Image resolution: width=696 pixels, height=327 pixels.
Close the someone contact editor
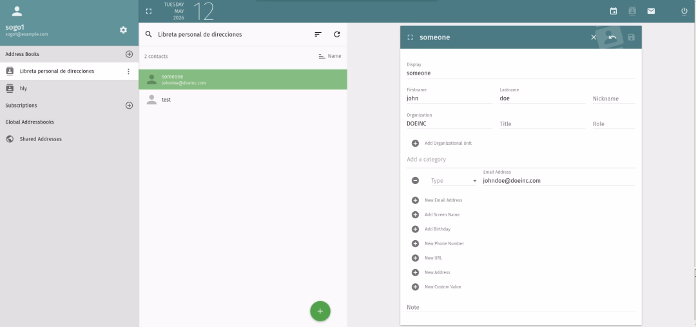[x=594, y=37]
